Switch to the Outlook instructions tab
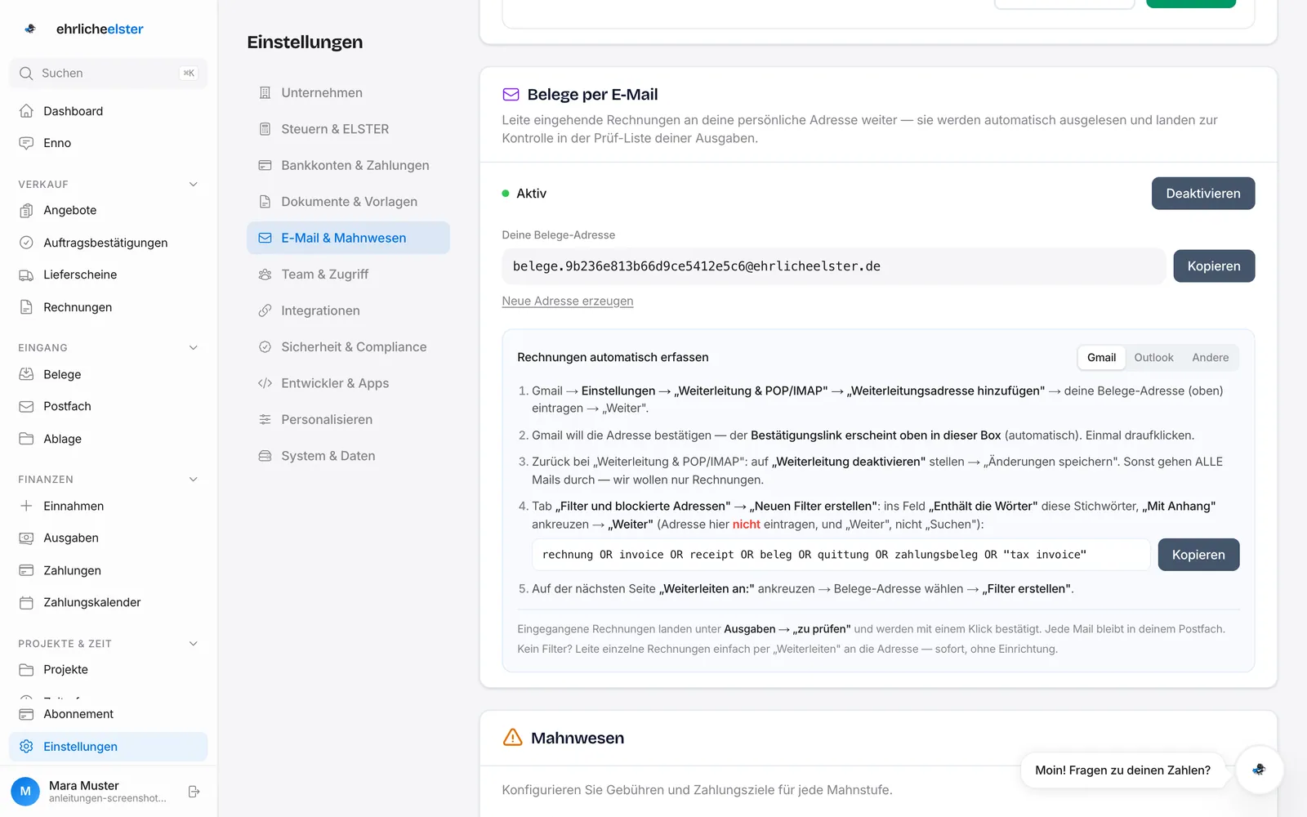This screenshot has width=1307, height=817. (1153, 358)
